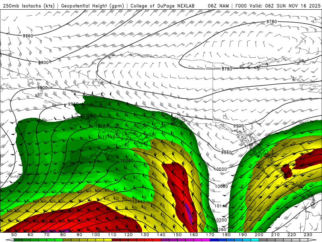Screen dimensions: 322x242
Task: Click the dark blue segment of the color bar
Action: pos(214,240)
